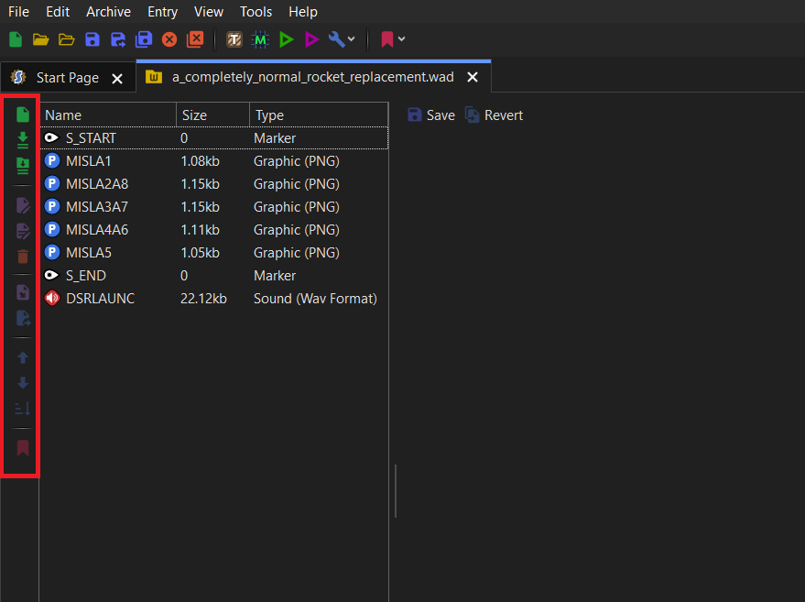Click the green Run play icon
This screenshot has height=602, width=805.
point(287,39)
